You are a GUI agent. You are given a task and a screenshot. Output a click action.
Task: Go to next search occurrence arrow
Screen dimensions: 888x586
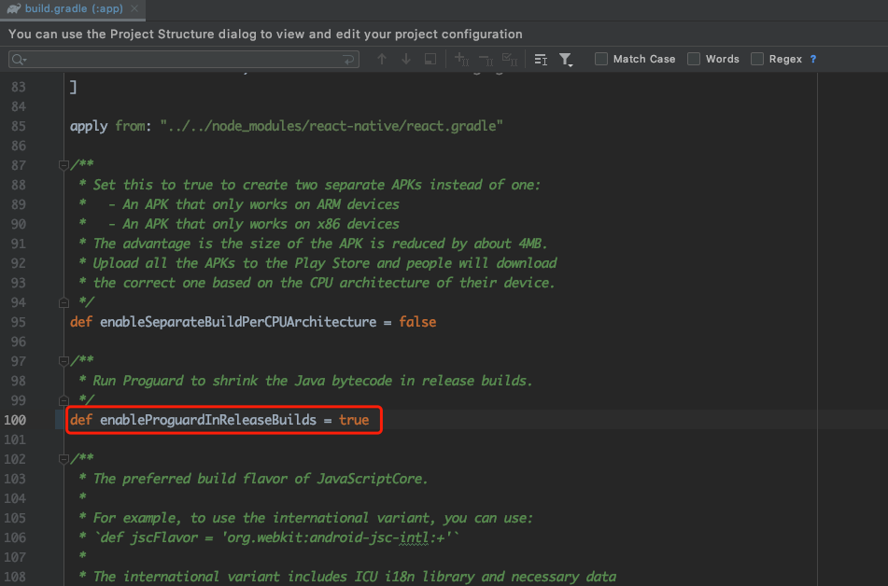(406, 59)
